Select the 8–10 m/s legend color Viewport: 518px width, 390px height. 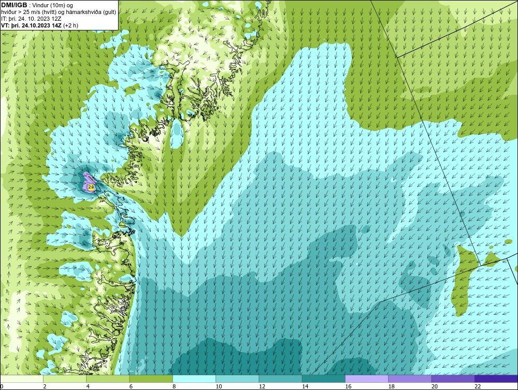pyautogui.click(x=194, y=379)
